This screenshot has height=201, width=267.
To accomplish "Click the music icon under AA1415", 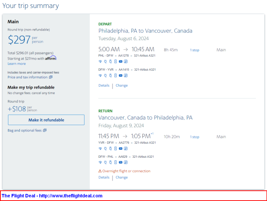I will point(126,75).
